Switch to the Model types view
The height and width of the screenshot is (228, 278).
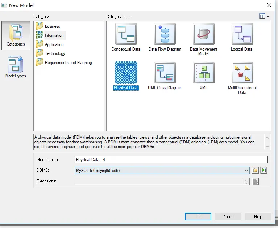16,67
